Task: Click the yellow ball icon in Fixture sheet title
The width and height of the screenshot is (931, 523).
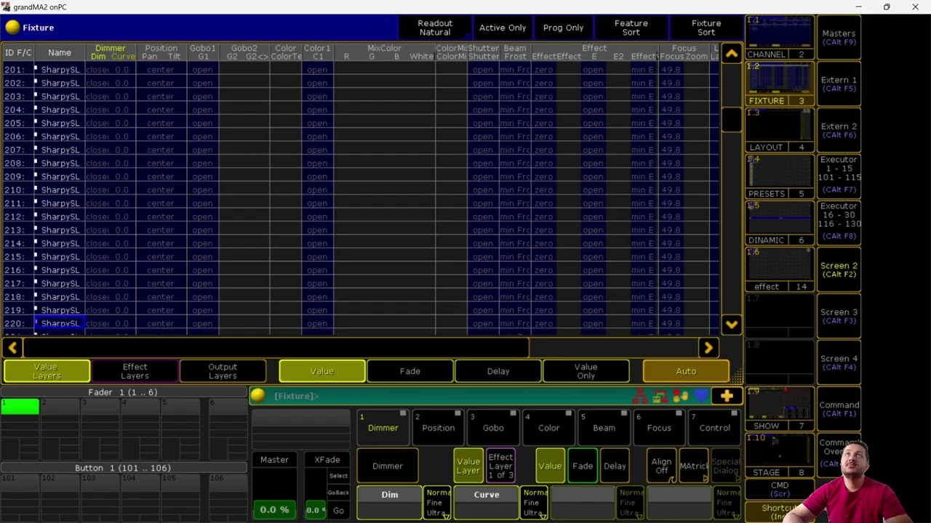Action: click(12, 28)
